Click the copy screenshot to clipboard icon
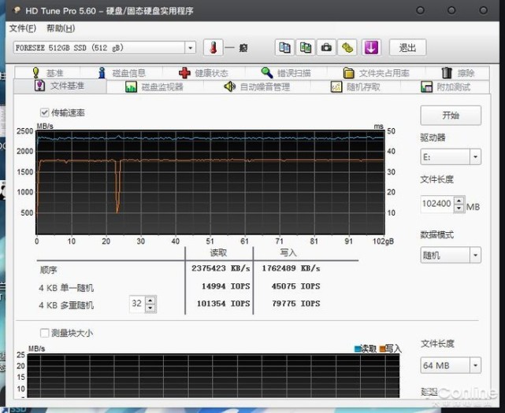This screenshot has height=413, width=505. coord(306,48)
